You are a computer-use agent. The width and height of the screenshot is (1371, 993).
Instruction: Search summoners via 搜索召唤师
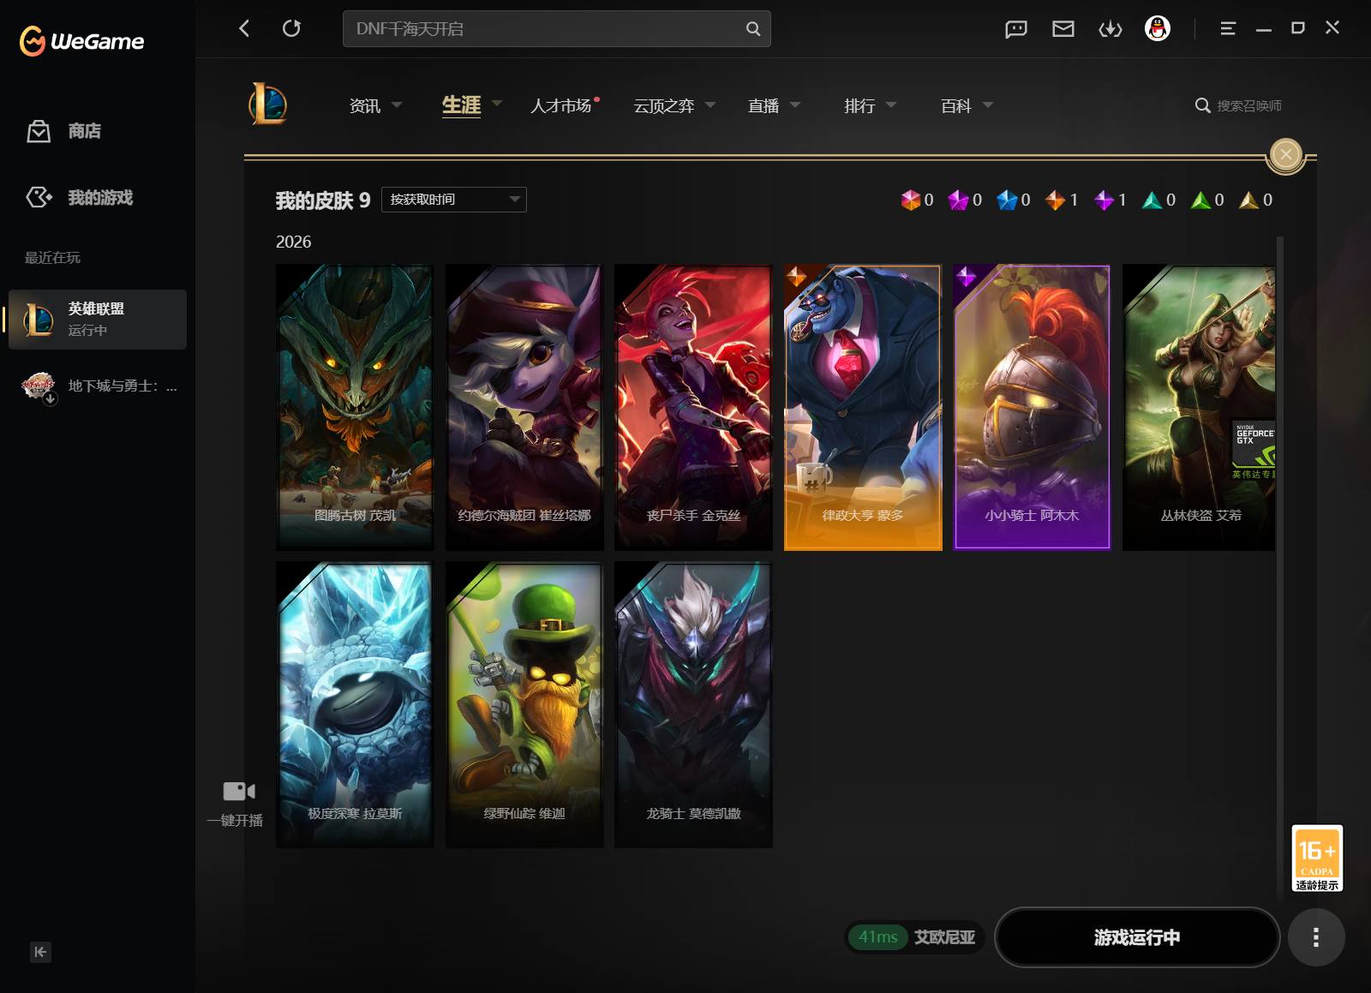click(x=1239, y=105)
